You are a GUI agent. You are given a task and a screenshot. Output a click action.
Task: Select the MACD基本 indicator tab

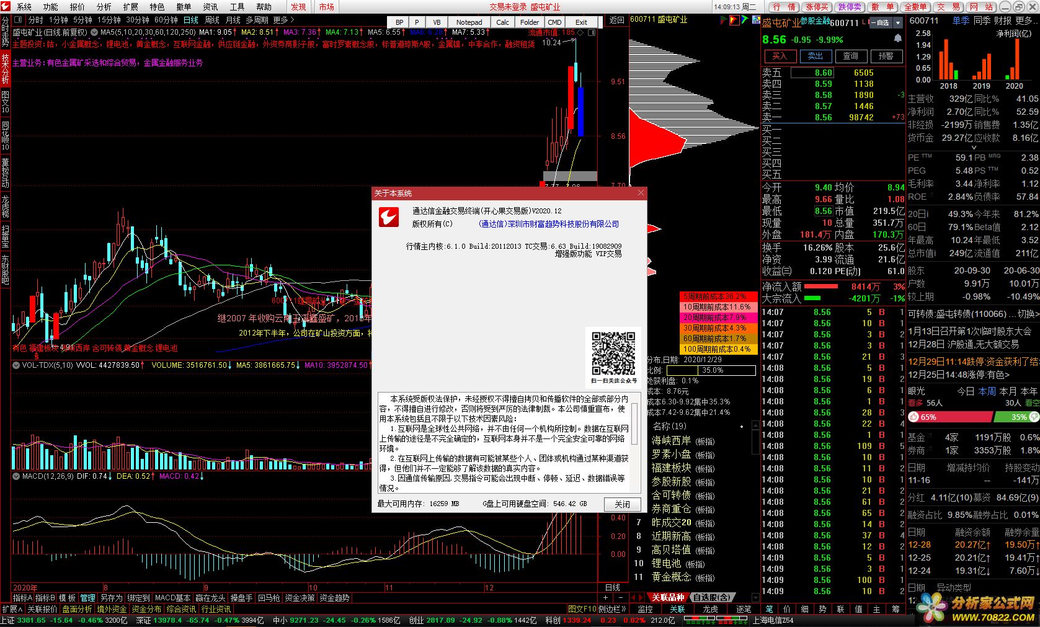pyautogui.click(x=172, y=598)
